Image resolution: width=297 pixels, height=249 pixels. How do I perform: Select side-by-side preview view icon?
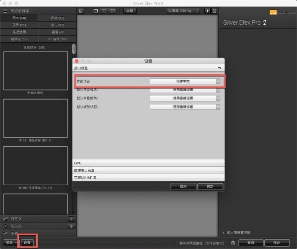[x=113, y=11]
